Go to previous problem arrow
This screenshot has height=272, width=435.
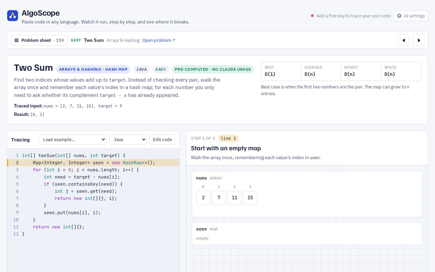pyautogui.click(x=404, y=40)
